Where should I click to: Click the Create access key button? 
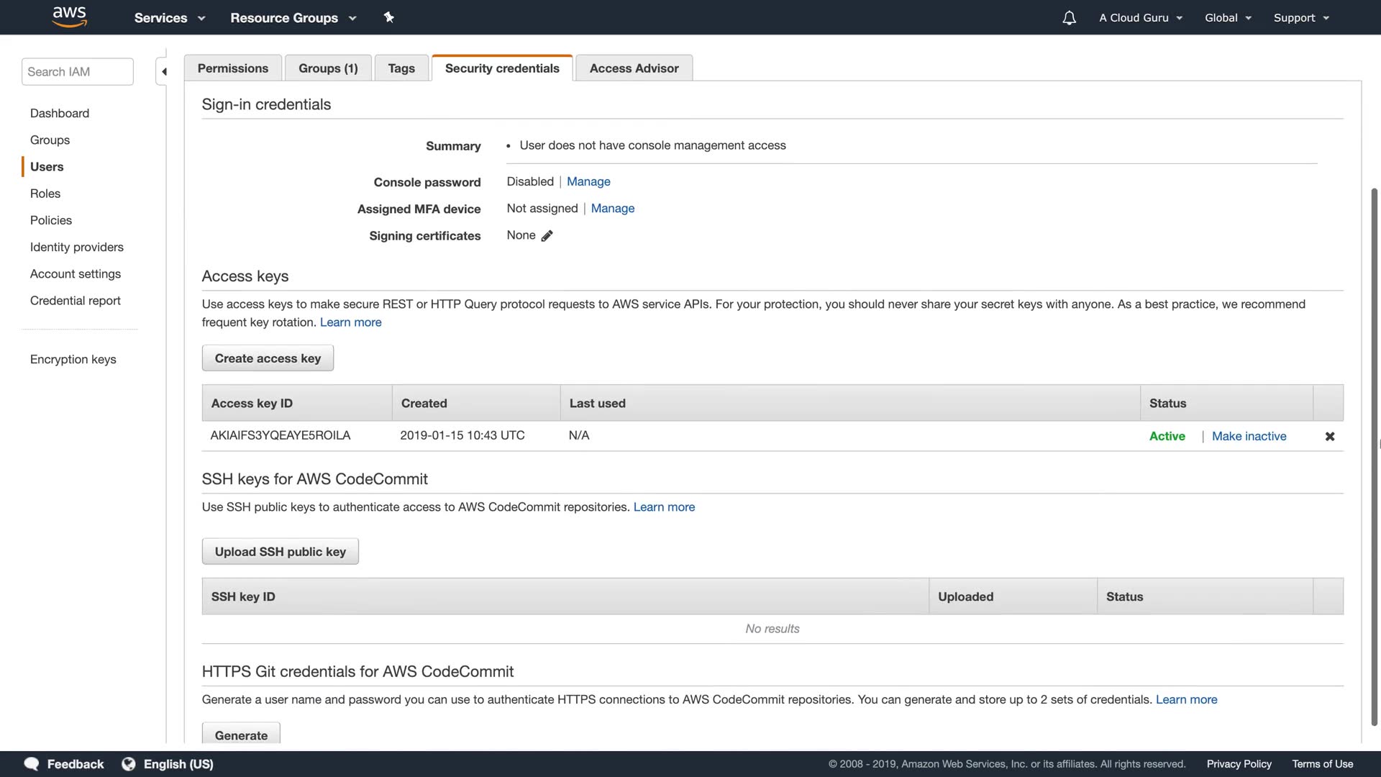click(x=268, y=358)
